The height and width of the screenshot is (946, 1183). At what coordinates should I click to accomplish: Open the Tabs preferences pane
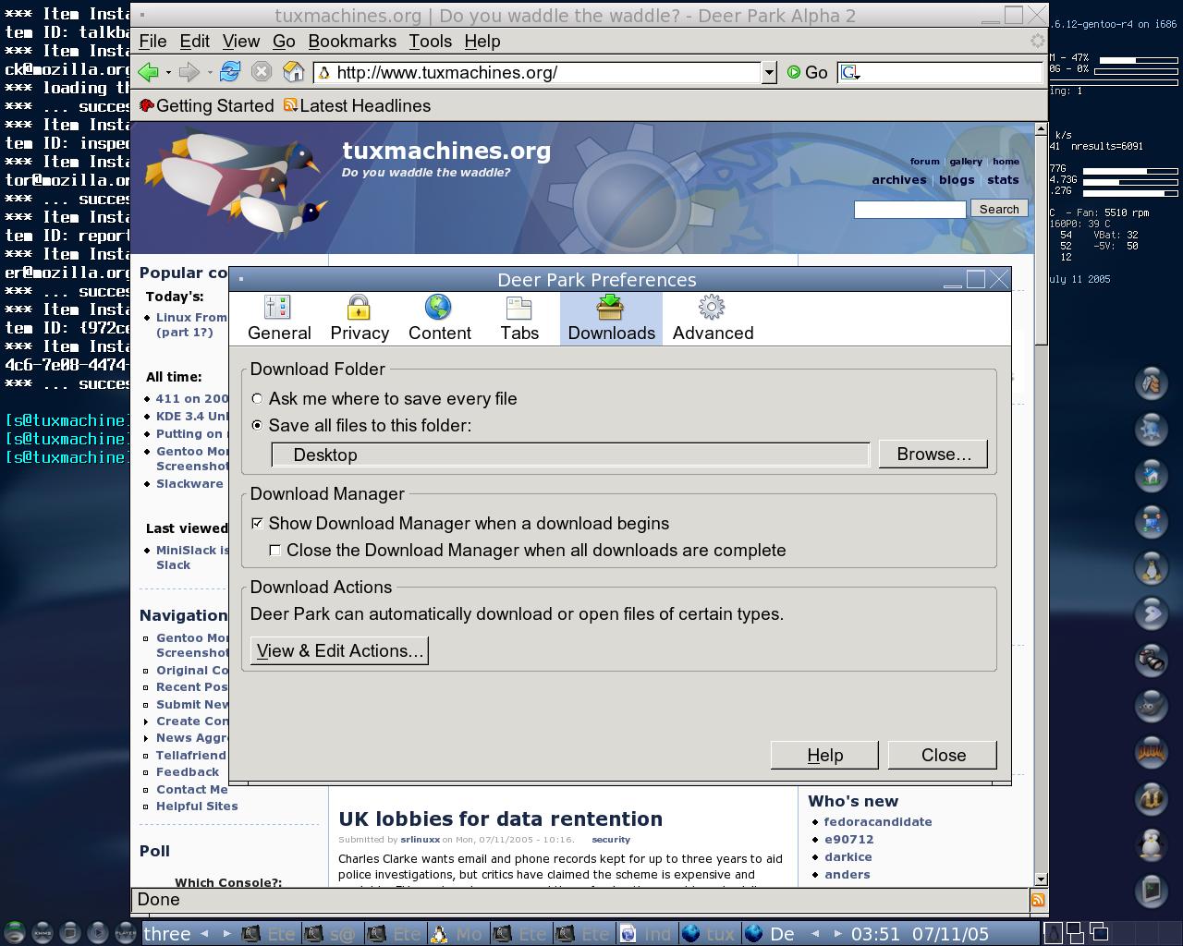(519, 319)
